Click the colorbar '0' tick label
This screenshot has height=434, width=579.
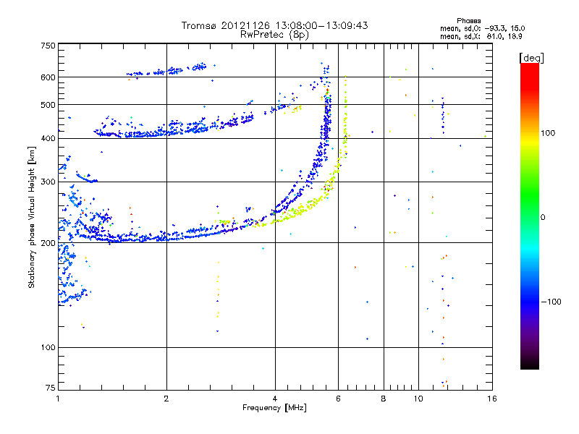(543, 218)
